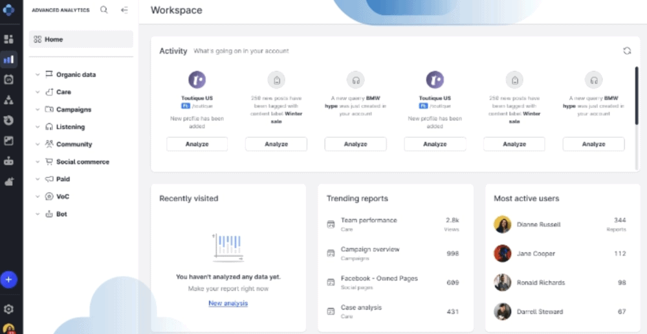
Task: Expand the Organic data chevron
Action: click(38, 74)
